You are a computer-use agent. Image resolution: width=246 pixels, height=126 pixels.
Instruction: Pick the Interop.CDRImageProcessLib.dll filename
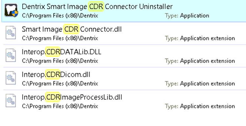pos(72,97)
